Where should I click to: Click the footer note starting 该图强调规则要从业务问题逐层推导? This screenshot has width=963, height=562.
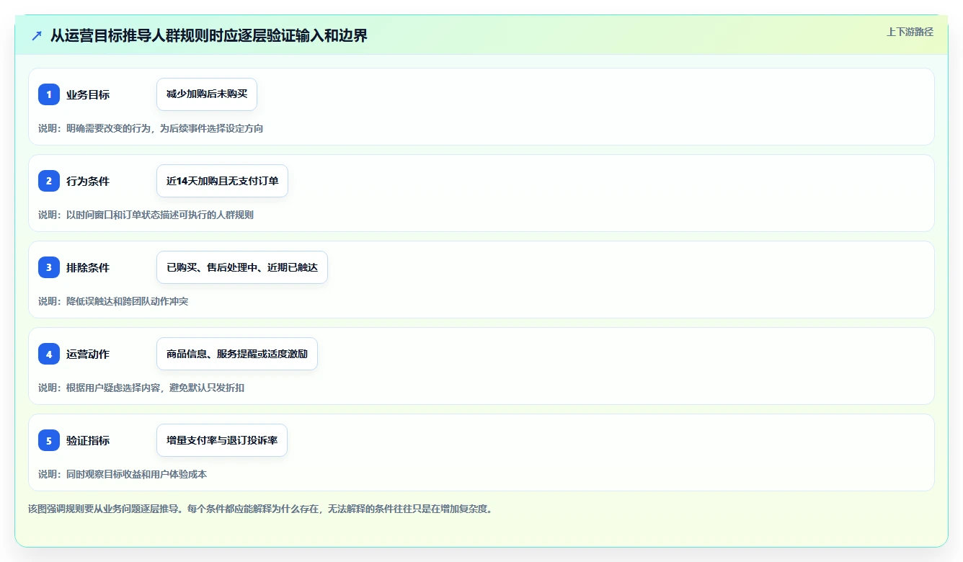click(260, 509)
